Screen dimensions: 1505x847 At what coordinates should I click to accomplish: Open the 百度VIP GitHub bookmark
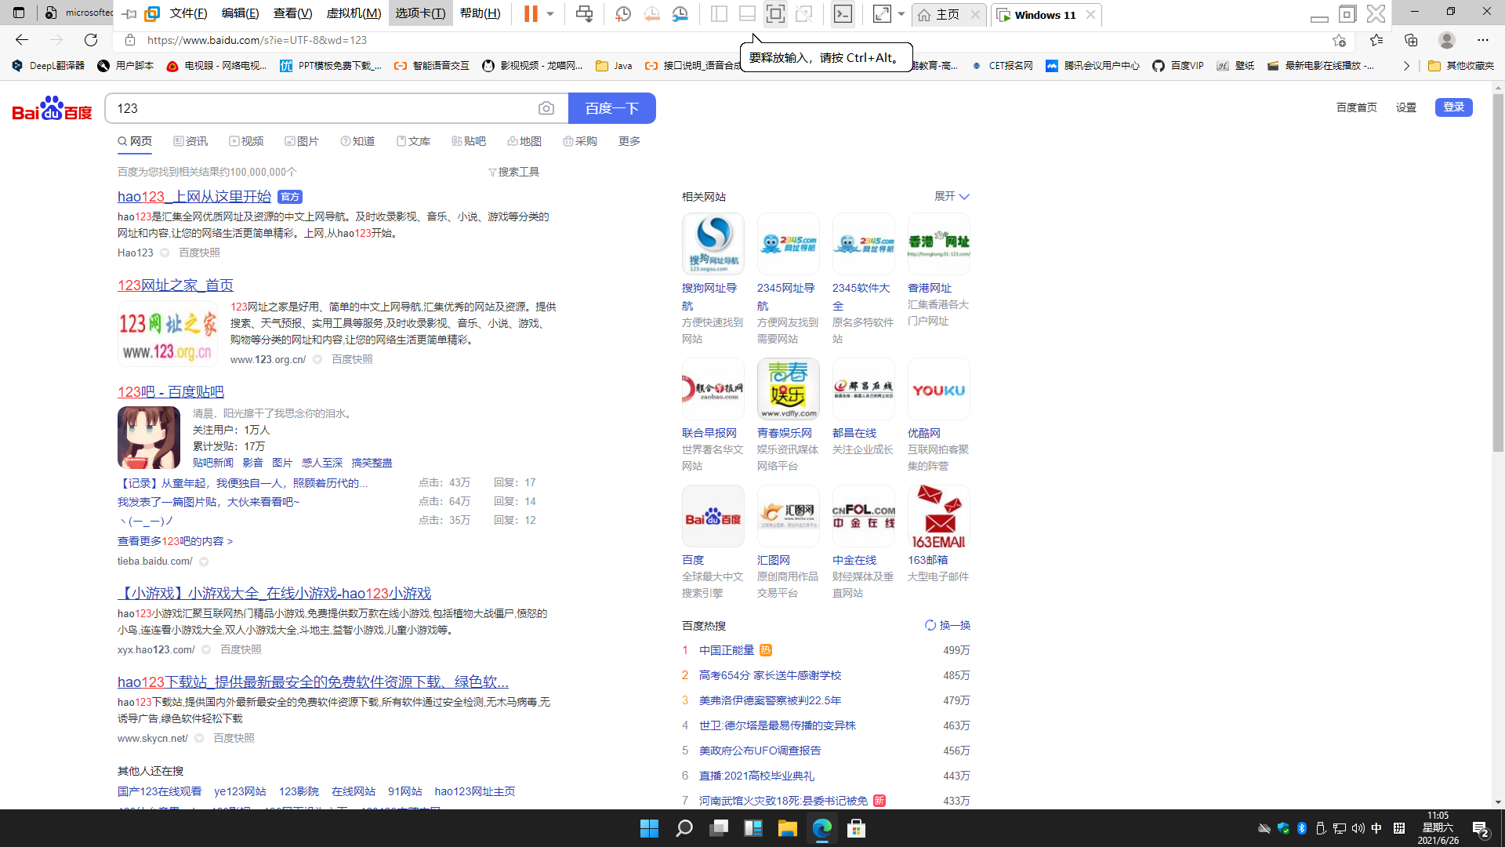pos(1178,66)
